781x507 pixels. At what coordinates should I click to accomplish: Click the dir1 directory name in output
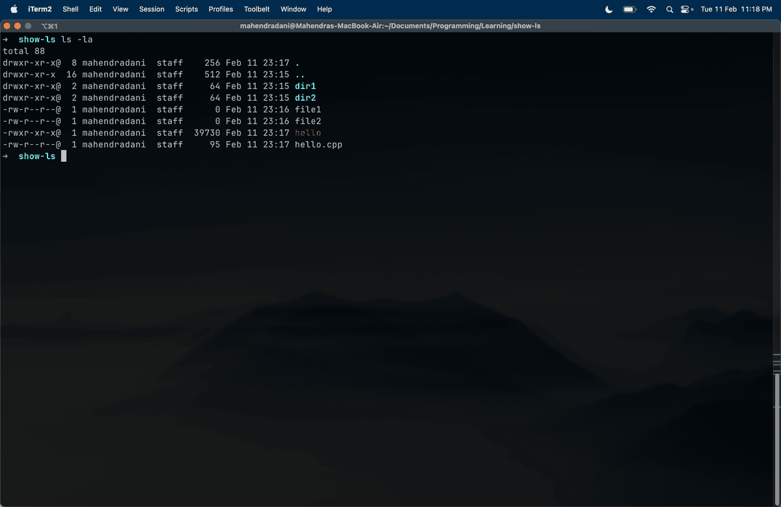305,86
